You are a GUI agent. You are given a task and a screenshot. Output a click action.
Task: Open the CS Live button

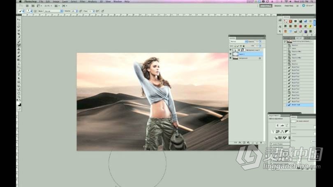click(x=308, y=6)
